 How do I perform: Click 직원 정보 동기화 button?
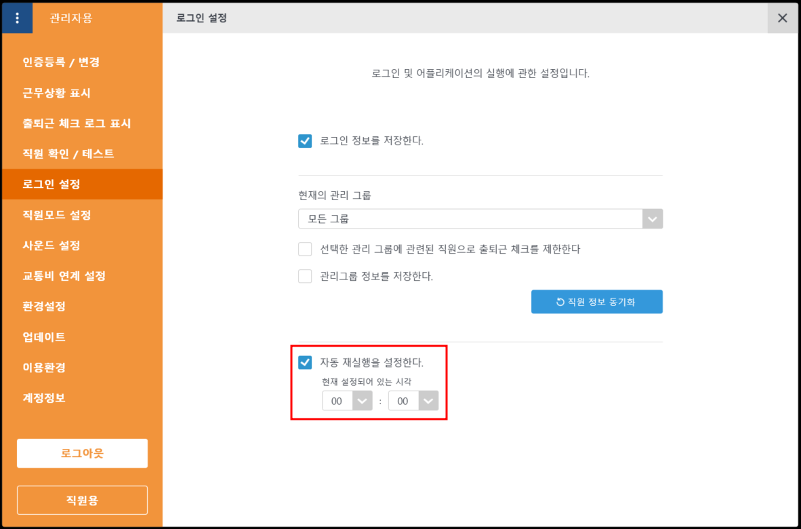(x=596, y=302)
